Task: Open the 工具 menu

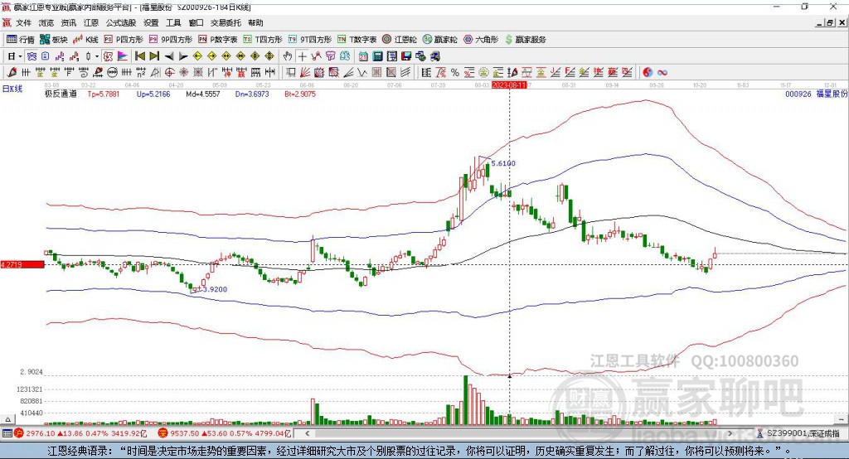Action: click(x=173, y=22)
